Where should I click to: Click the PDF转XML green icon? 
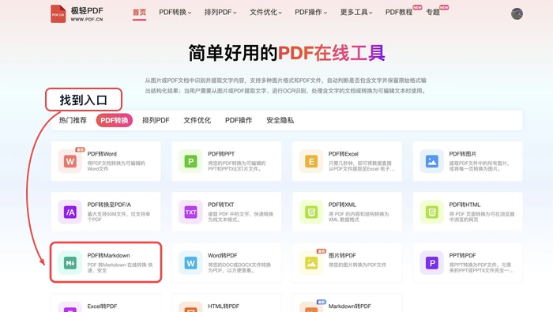tap(311, 212)
